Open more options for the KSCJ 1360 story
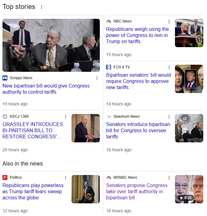207x216 pixels. 66,117
